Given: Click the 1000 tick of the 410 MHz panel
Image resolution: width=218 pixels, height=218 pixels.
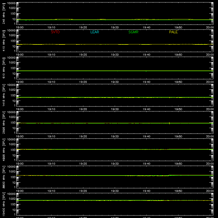Looking at the screenshot, I should click(x=12, y=35).
